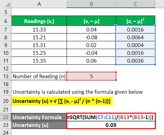The width and height of the screenshot is (164, 135).
Task: Click the =SQRT(SUM(C7:C11)...) formula cell
Action: click(111, 117)
